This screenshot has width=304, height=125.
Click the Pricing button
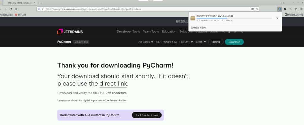coord(216,42)
